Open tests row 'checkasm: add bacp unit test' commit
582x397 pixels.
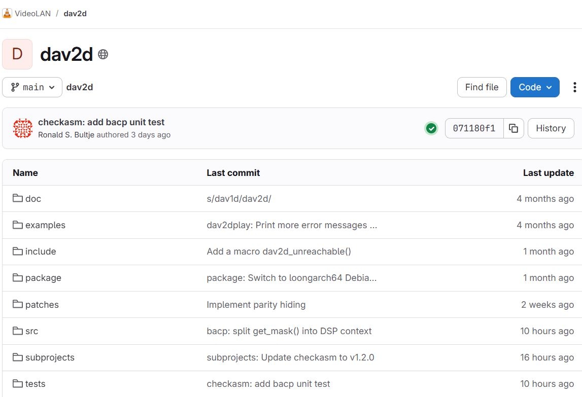point(268,384)
